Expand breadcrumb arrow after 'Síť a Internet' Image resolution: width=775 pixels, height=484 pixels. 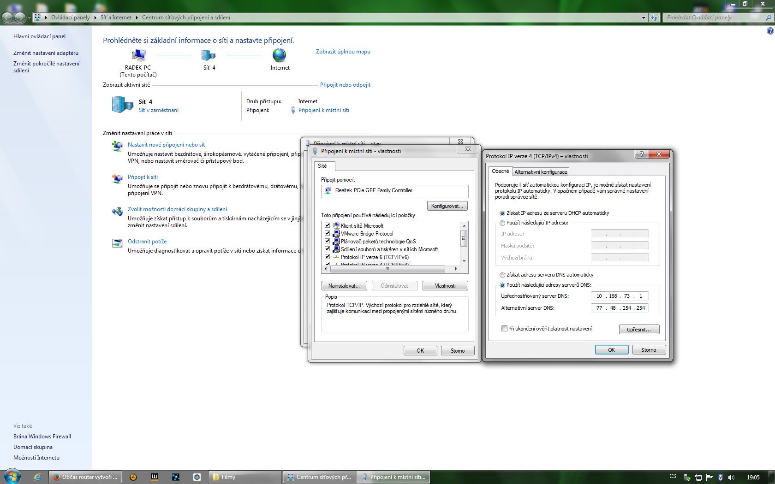click(x=137, y=18)
